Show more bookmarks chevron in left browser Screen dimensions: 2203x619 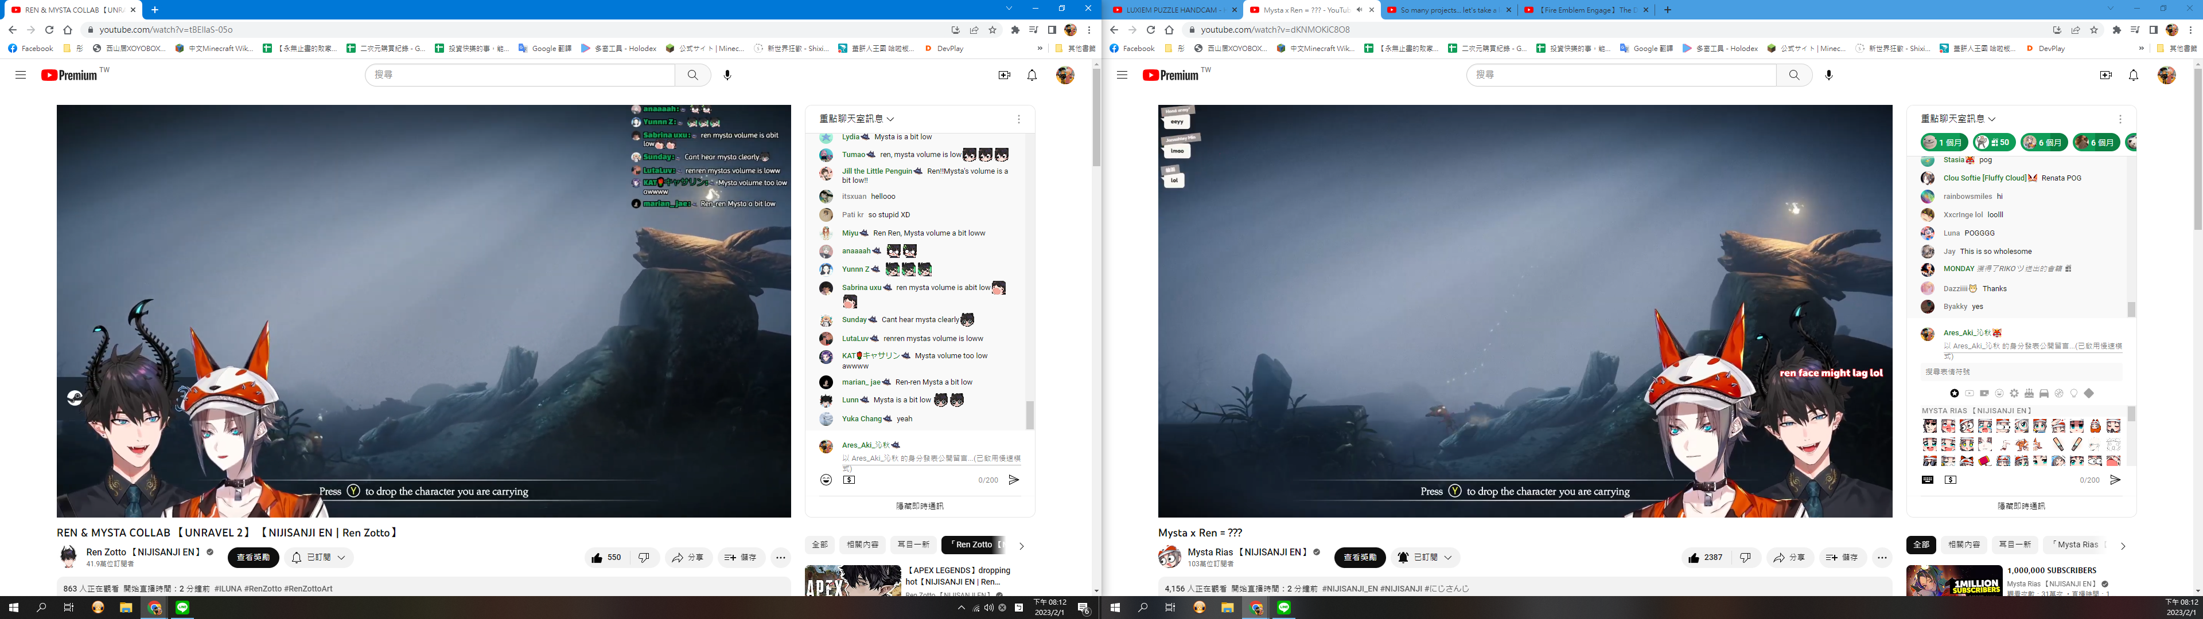pyautogui.click(x=1040, y=49)
